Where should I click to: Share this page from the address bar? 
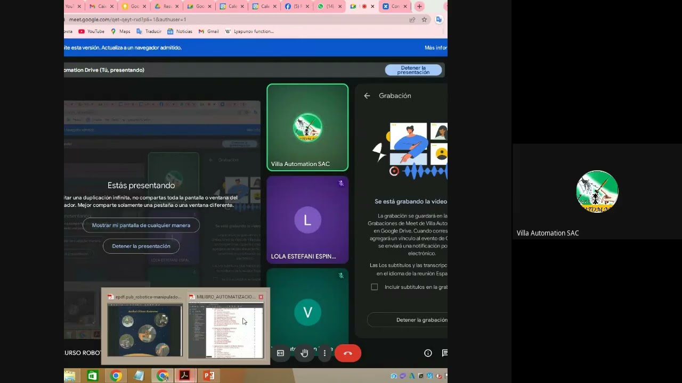tap(412, 20)
